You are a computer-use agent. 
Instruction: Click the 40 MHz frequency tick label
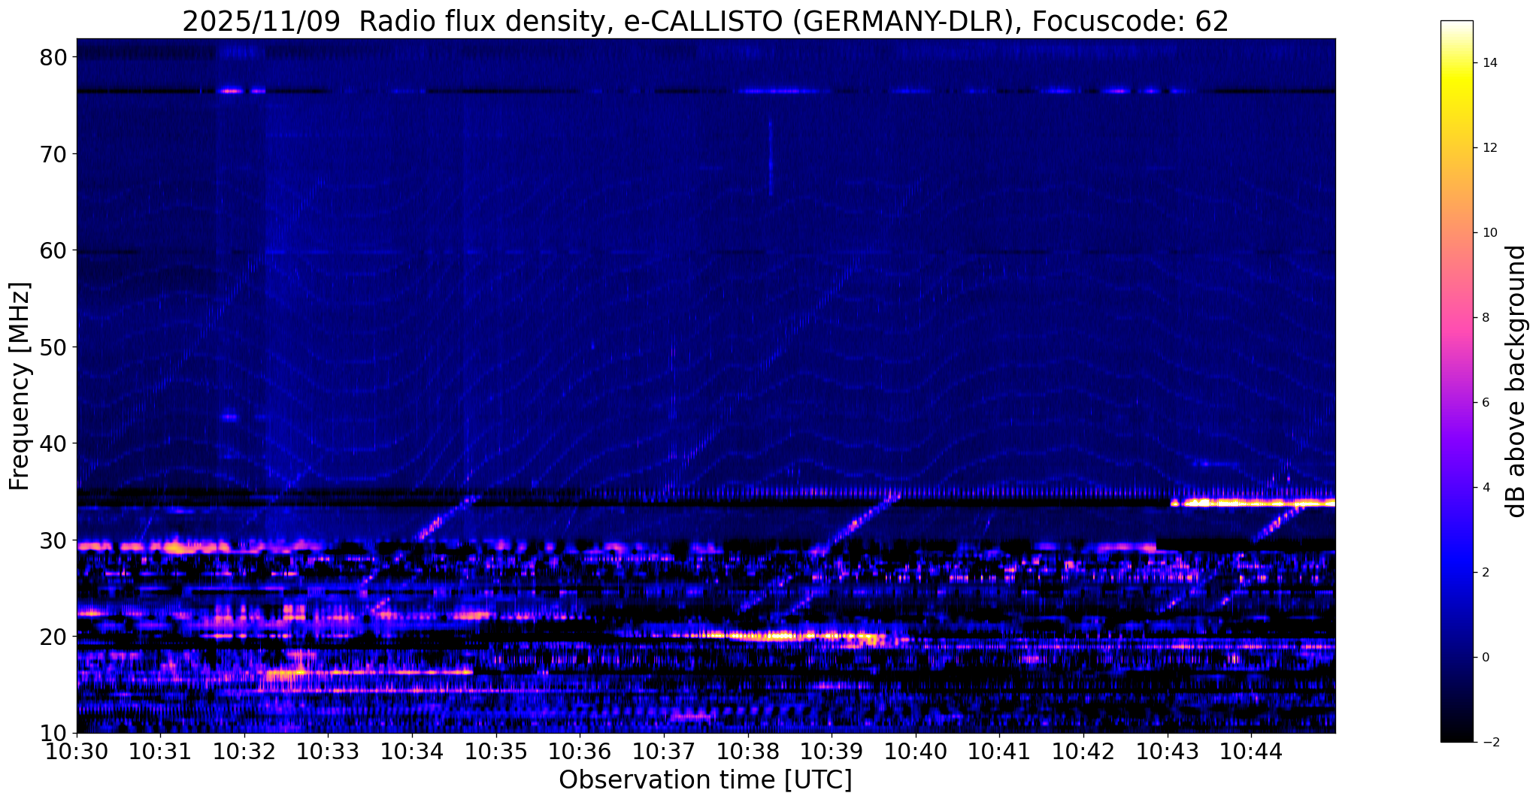click(x=55, y=443)
